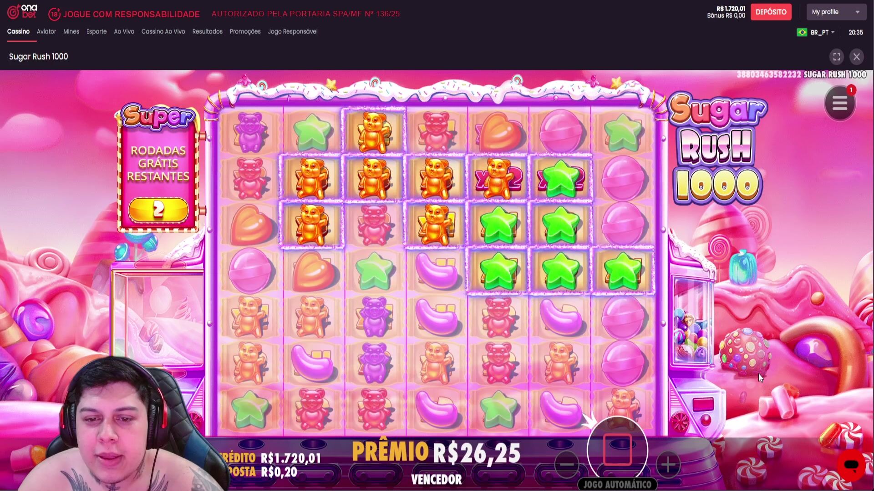Click the Onabet logo

click(x=22, y=12)
